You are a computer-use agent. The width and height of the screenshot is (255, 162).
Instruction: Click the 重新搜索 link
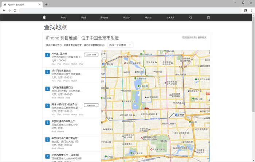(x=202, y=38)
